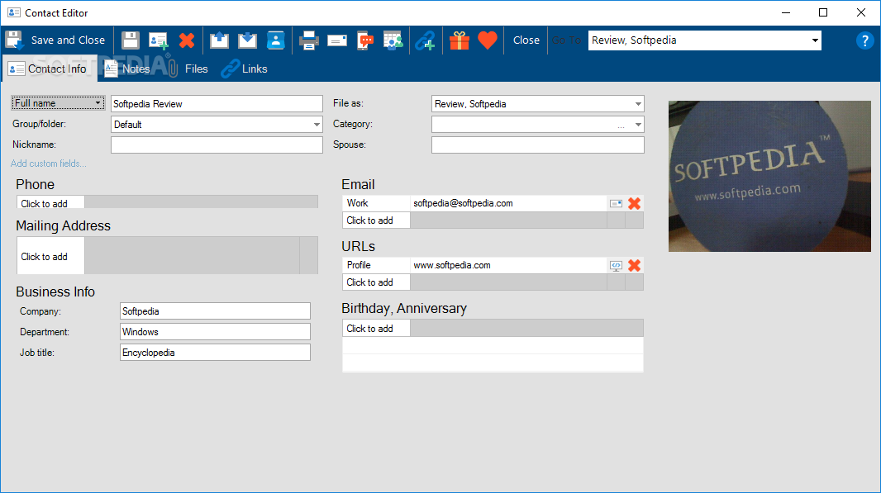Click the Job title field
881x493 pixels.
coord(215,353)
